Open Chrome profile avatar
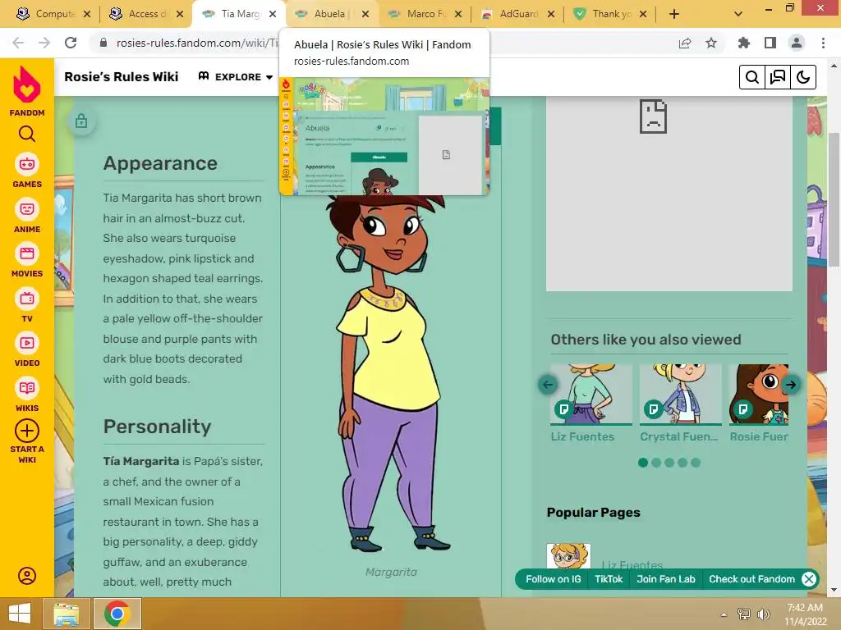Screen dimensions: 841x630 click(797, 43)
